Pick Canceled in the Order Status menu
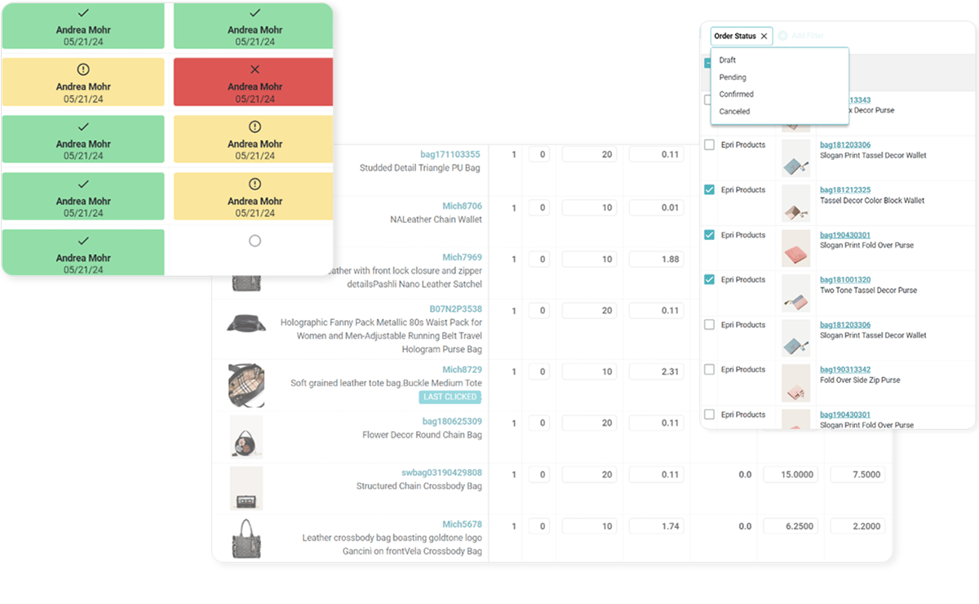 734,112
